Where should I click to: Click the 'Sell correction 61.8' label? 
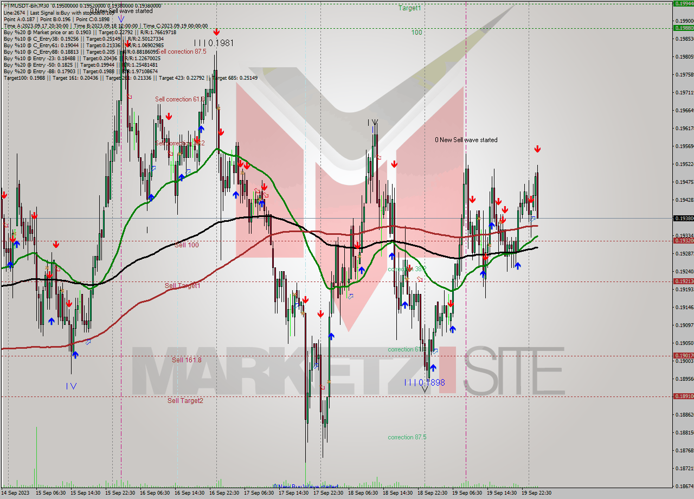pyautogui.click(x=181, y=99)
